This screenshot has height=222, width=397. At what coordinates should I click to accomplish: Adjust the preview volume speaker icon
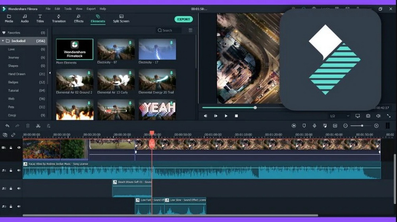[378, 116]
